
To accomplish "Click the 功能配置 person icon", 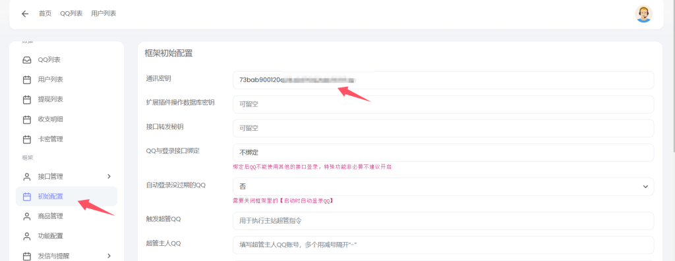I will (26, 236).
